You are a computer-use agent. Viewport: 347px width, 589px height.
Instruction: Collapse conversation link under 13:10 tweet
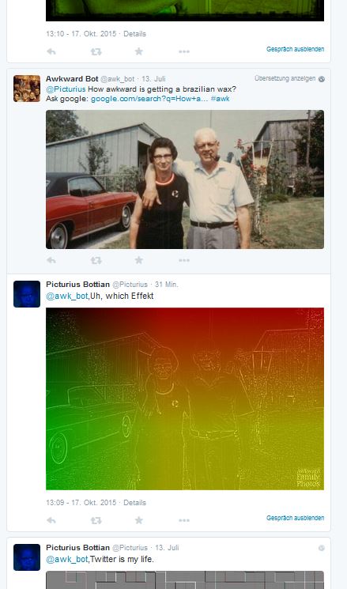pos(295,49)
